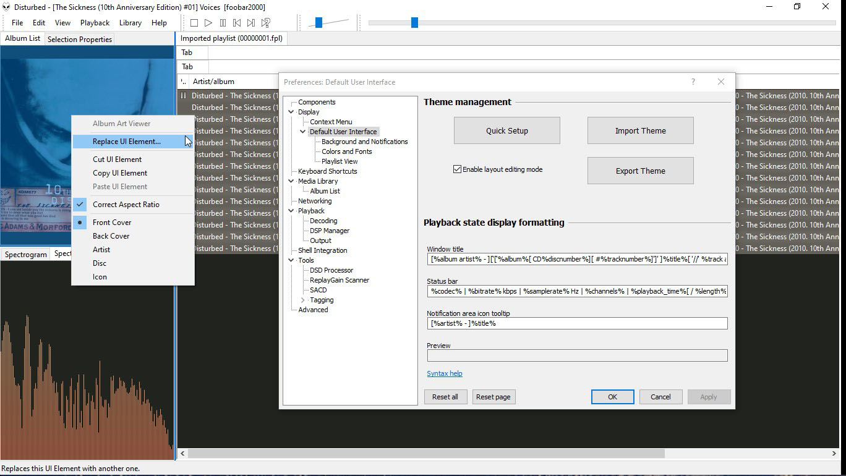Viewport: 846px width, 476px height.
Task: Click inside the Window title format field
Action: pos(576,259)
